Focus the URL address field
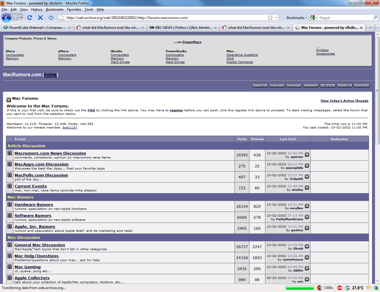 pyautogui.click(x=166, y=18)
